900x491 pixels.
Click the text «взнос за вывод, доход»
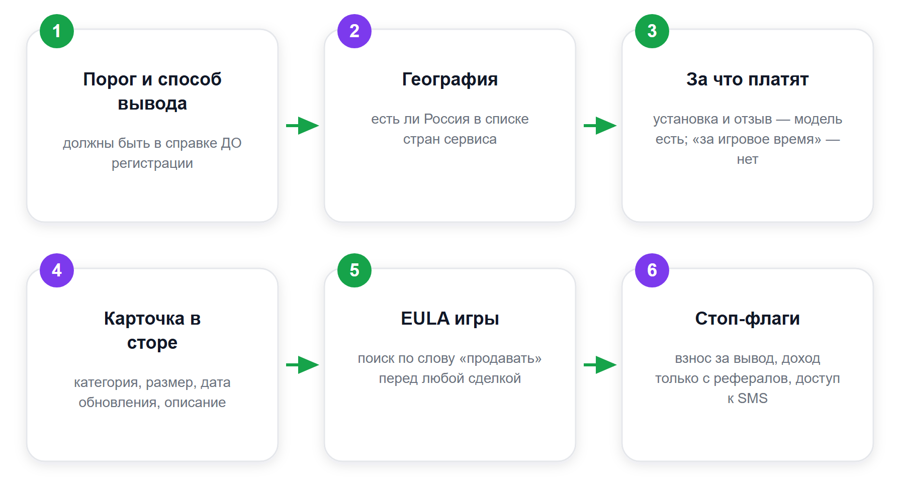click(x=748, y=358)
